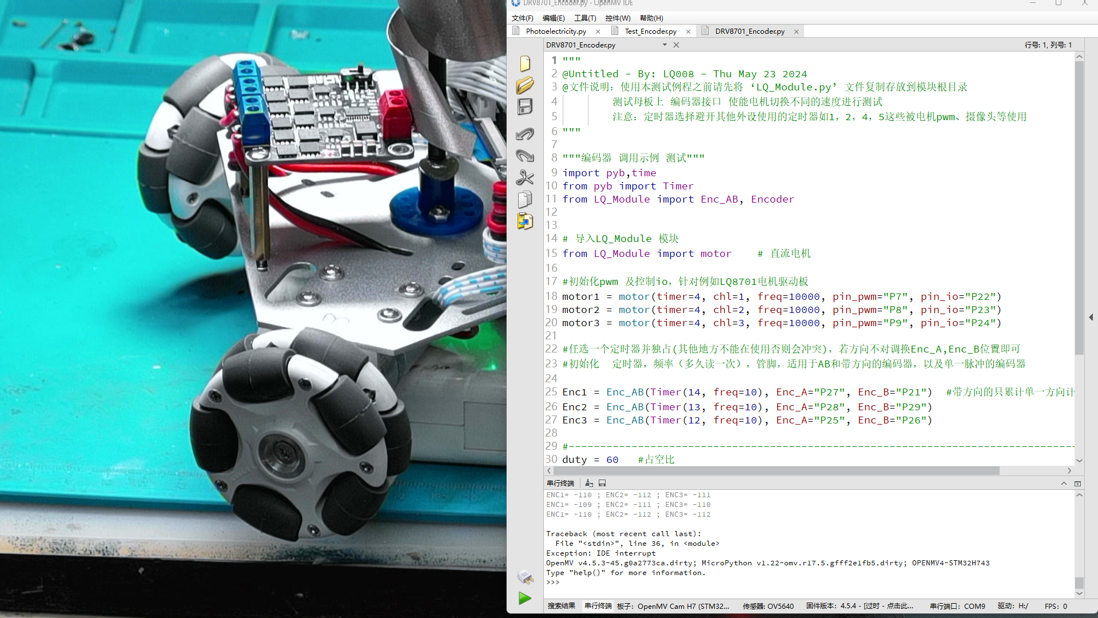
Task: Click the Copy icon in sidebar
Action: tap(525, 199)
